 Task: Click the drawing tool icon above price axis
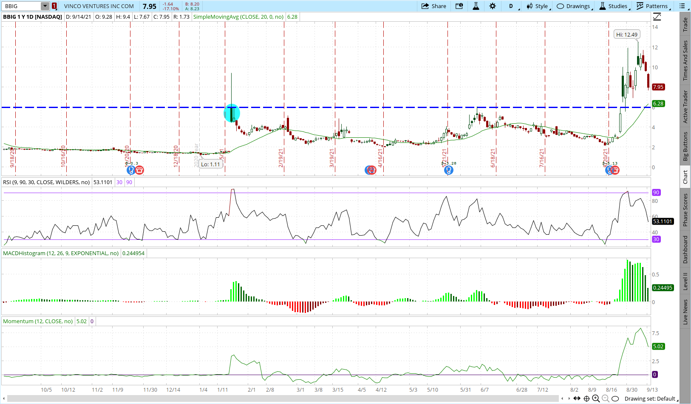pos(657,17)
